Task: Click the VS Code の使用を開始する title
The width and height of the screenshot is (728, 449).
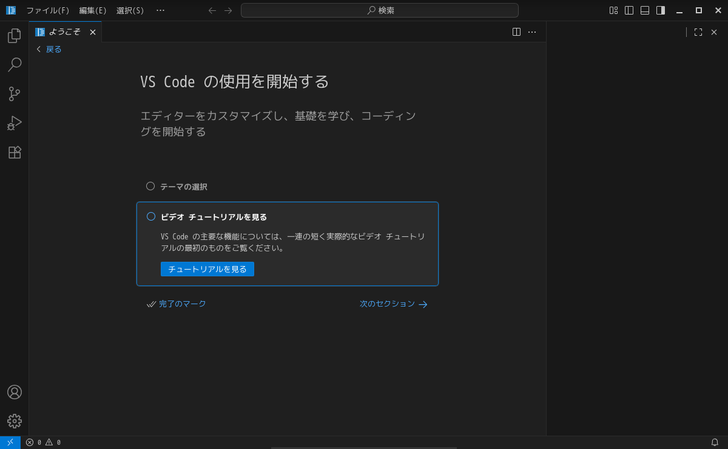Action: (x=235, y=81)
